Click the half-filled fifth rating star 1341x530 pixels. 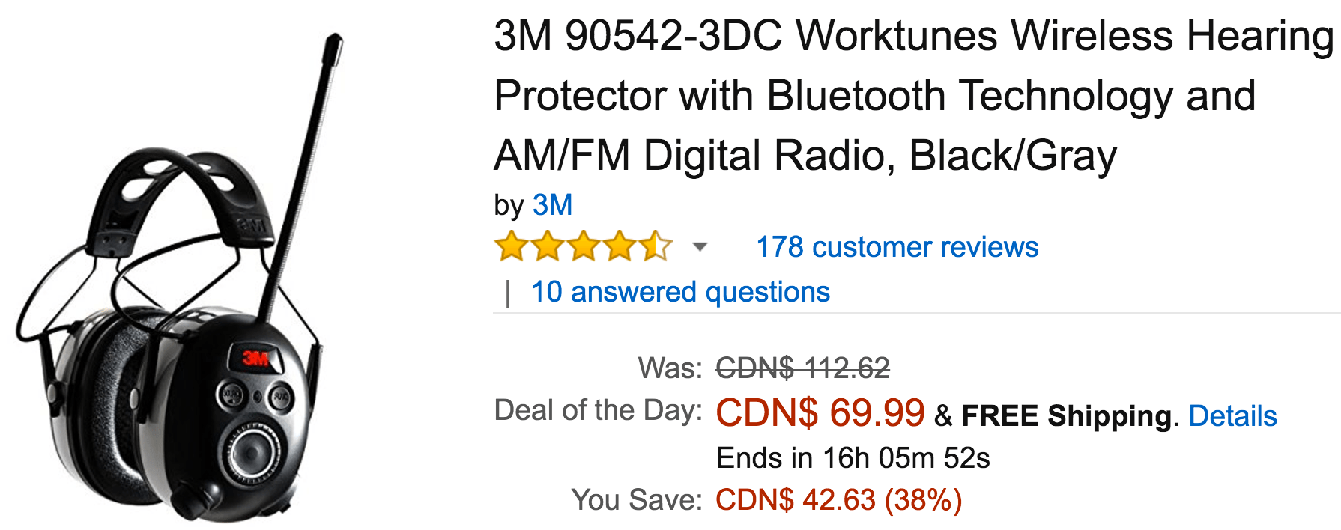(656, 246)
